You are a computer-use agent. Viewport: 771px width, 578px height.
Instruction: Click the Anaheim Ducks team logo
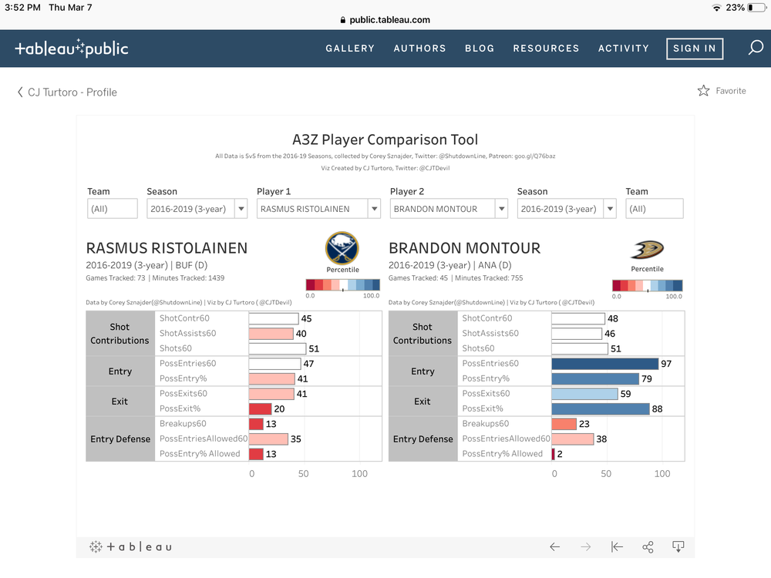click(x=647, y=250)
